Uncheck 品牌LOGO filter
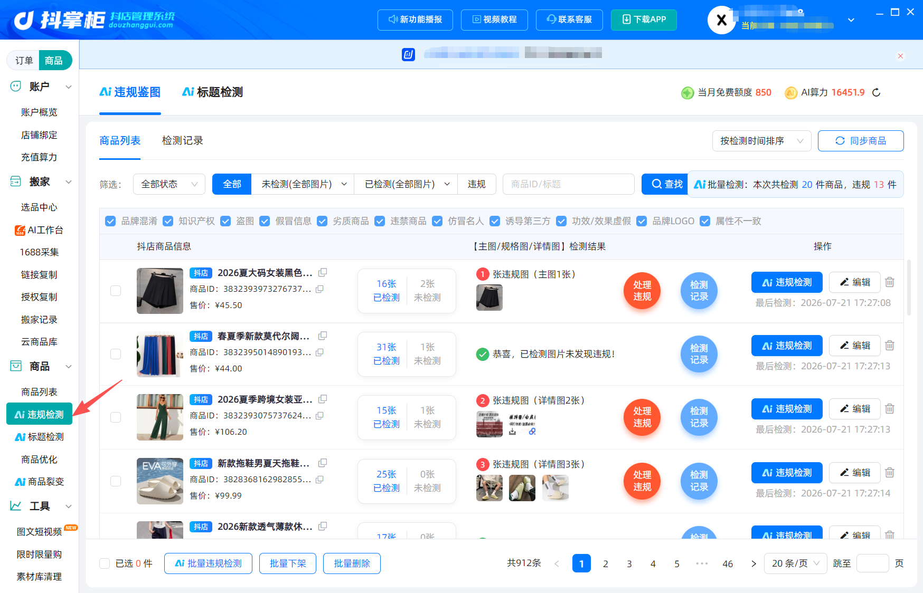Screen dimensions: 923x593 click(x=642, y=221)
